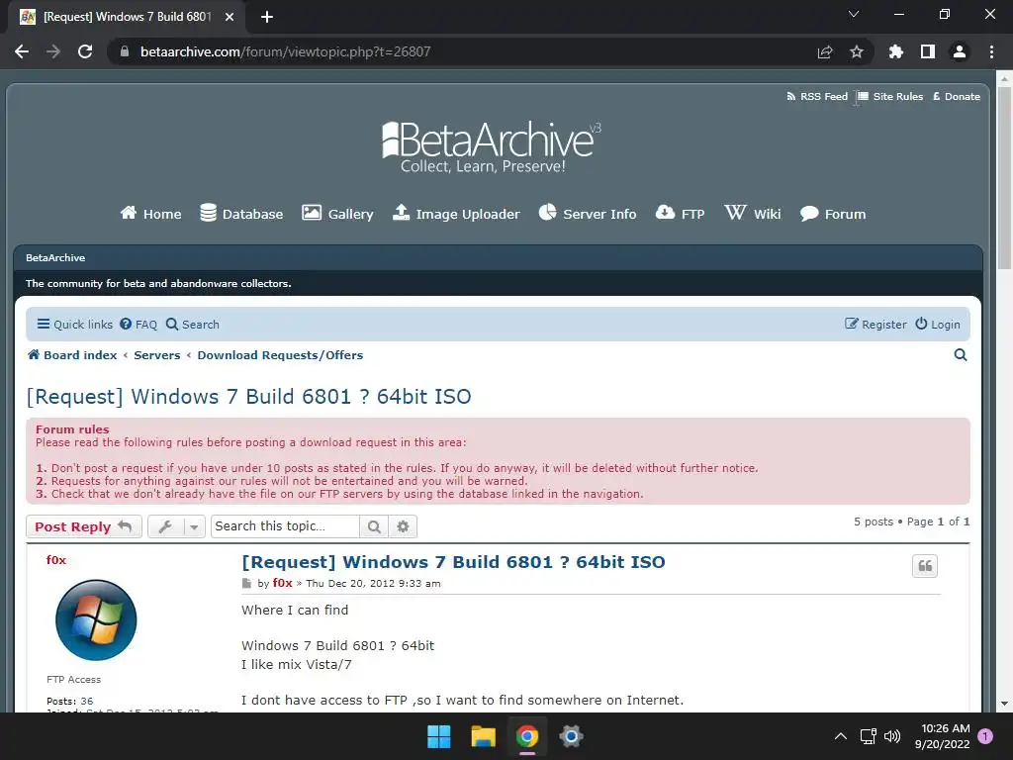The image size is (1013, 760).
Task: Click the BetaArchive logo
Action: [491, 146]
